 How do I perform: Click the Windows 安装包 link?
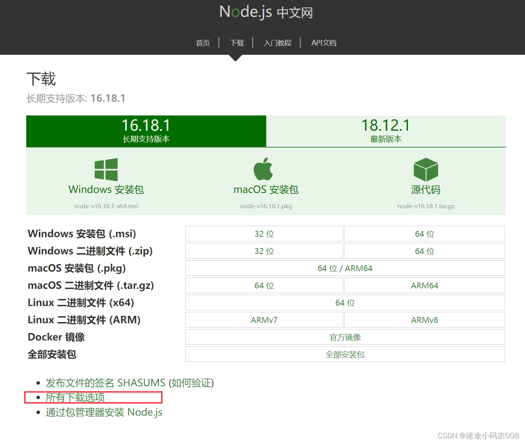[106, 189]
